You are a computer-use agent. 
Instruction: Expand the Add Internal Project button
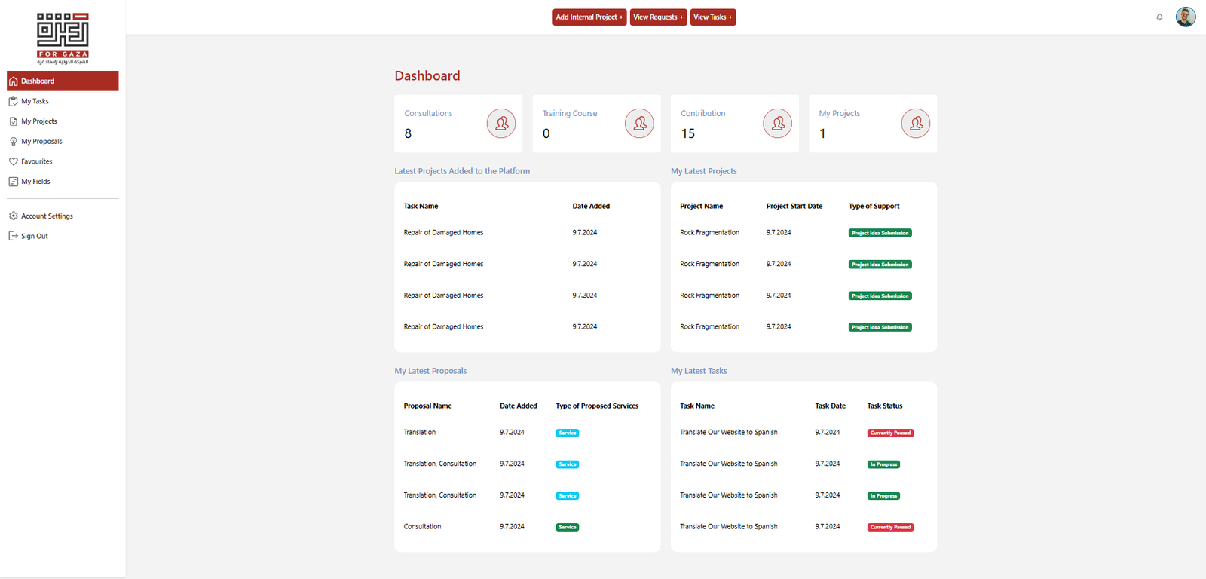pos(589,17)
